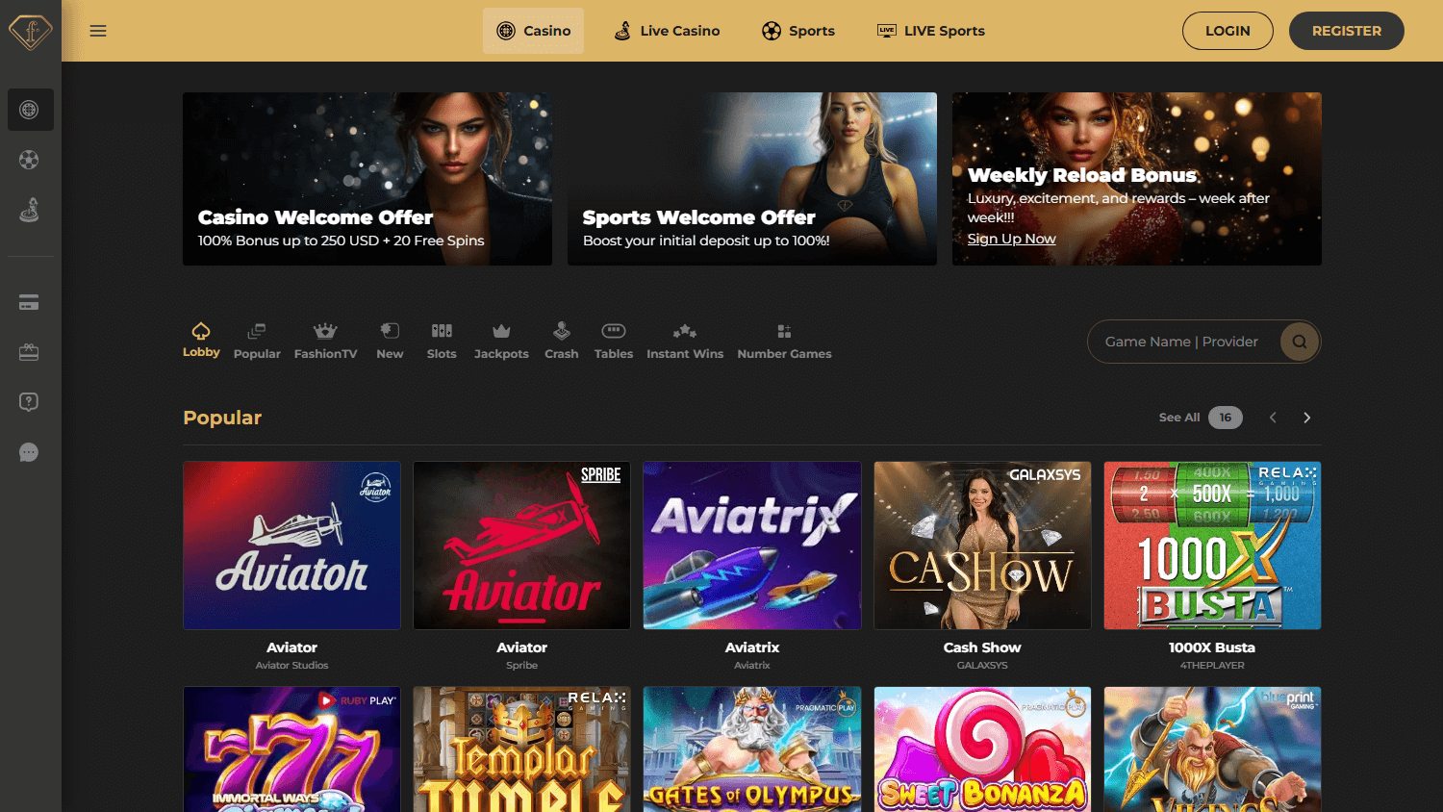Switch to the Live Casino tab
This screenshot has width=1443, height=812.
(x=667, y=30)
